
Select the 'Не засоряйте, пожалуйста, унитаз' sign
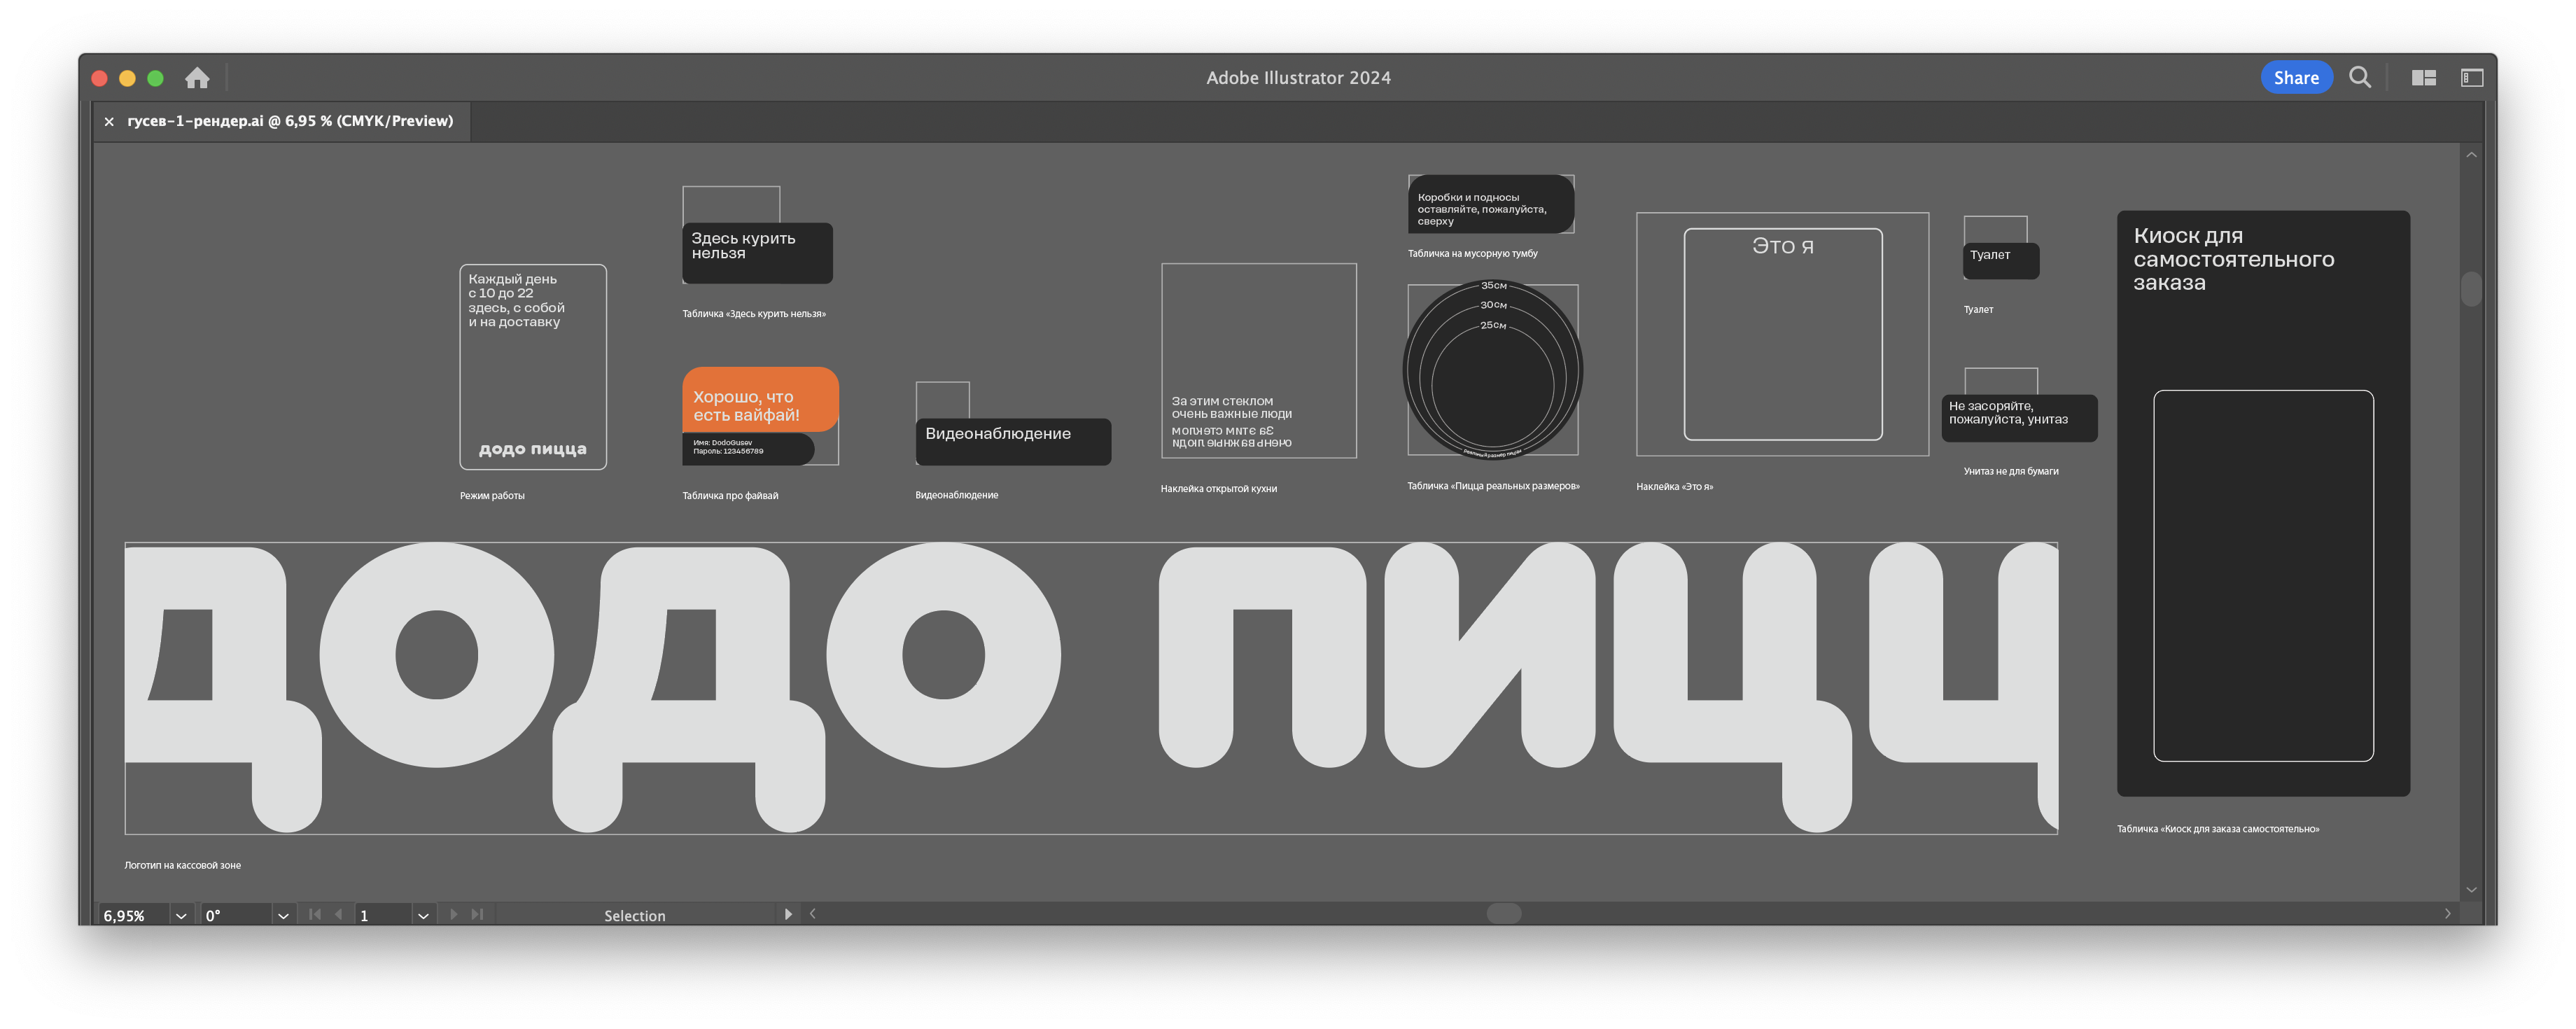coord(2019,418)
